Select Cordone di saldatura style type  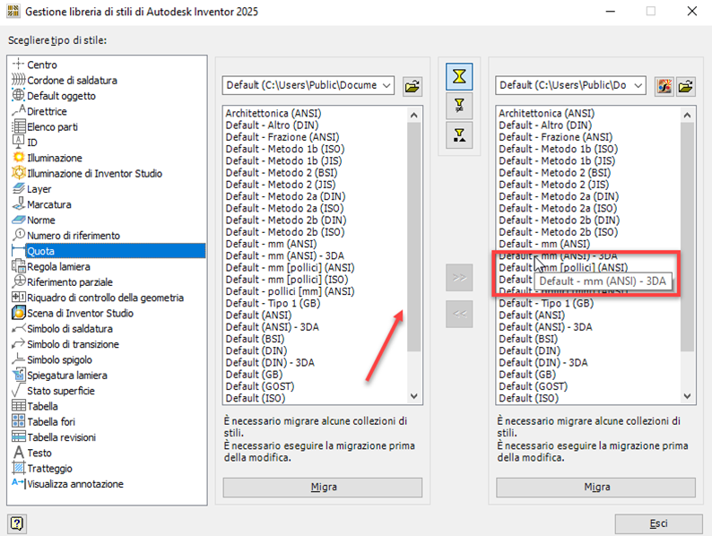point(65,81)
